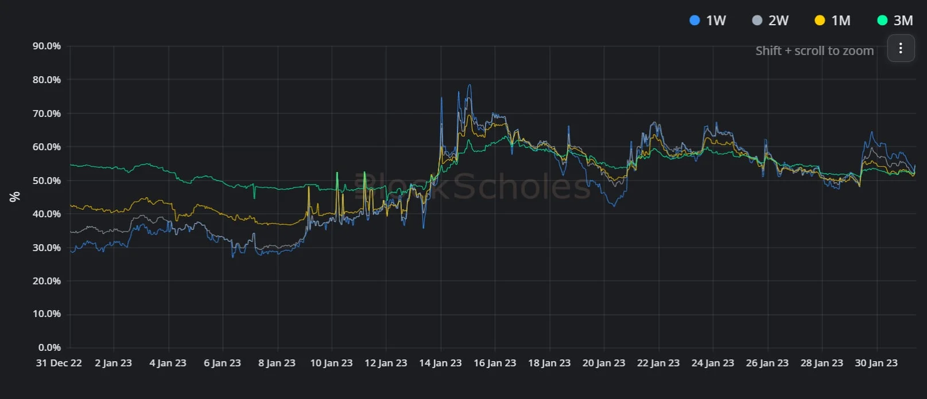Screen dimensions: 927x399
Task: Click the 8 Jan 23 date label
Action: [277, 363]
